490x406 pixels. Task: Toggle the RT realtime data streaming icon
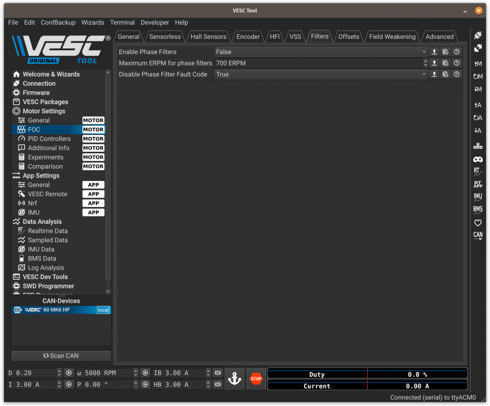478,171
